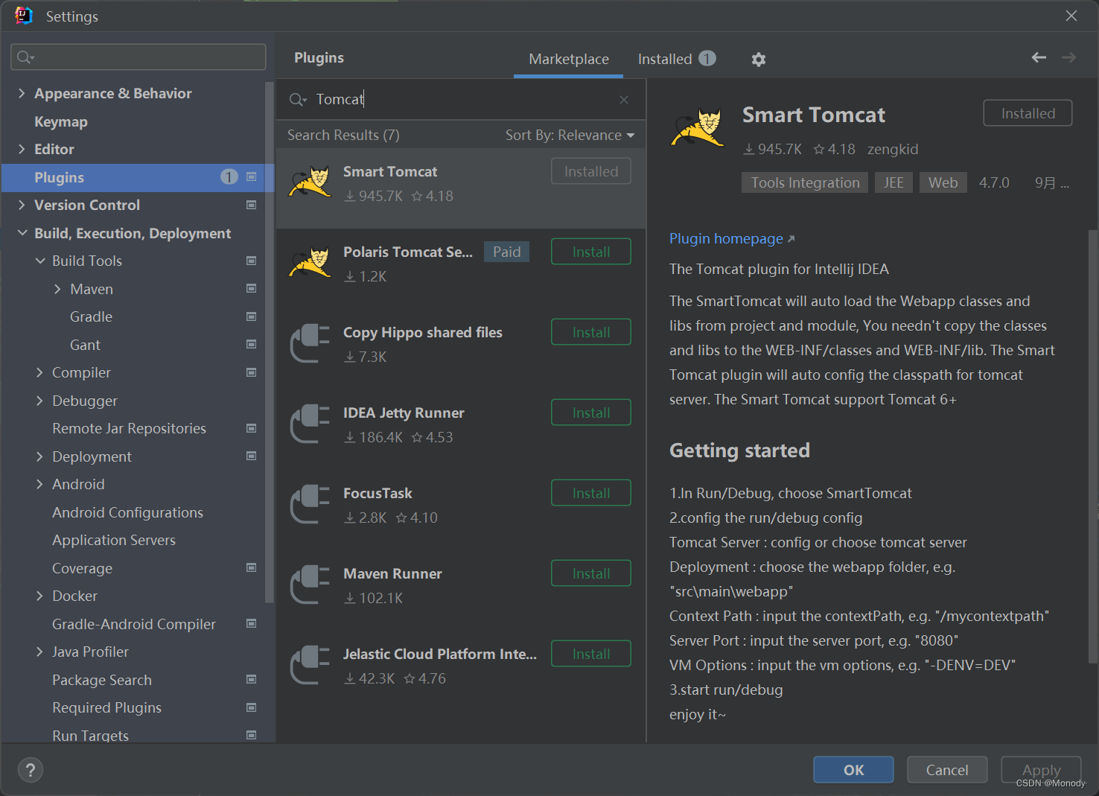Screen dimensions: 1099x796
Task: Click project-level icon beside Compiler
Action: pos(252,372)
